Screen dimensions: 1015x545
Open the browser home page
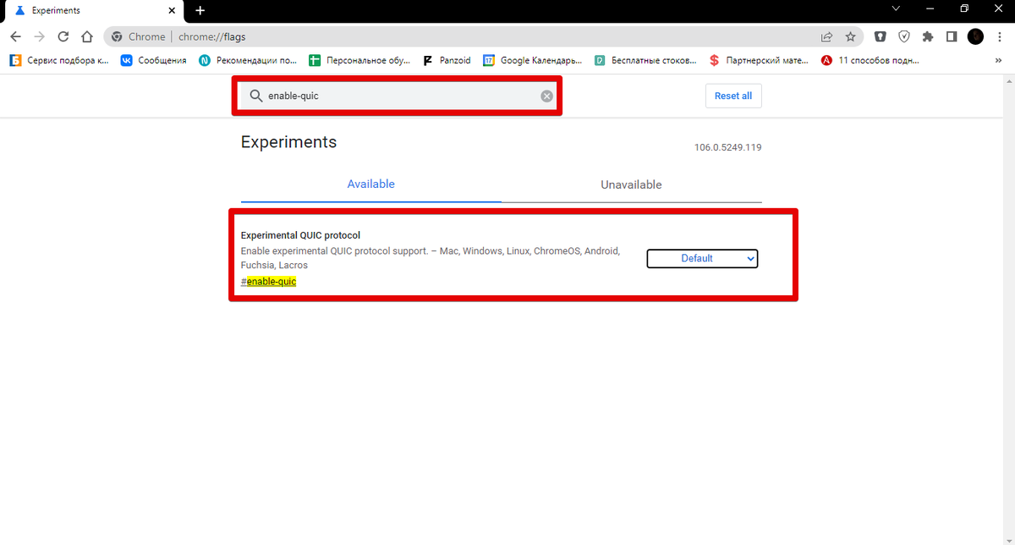pyautogui.click(x=86, y=37)
